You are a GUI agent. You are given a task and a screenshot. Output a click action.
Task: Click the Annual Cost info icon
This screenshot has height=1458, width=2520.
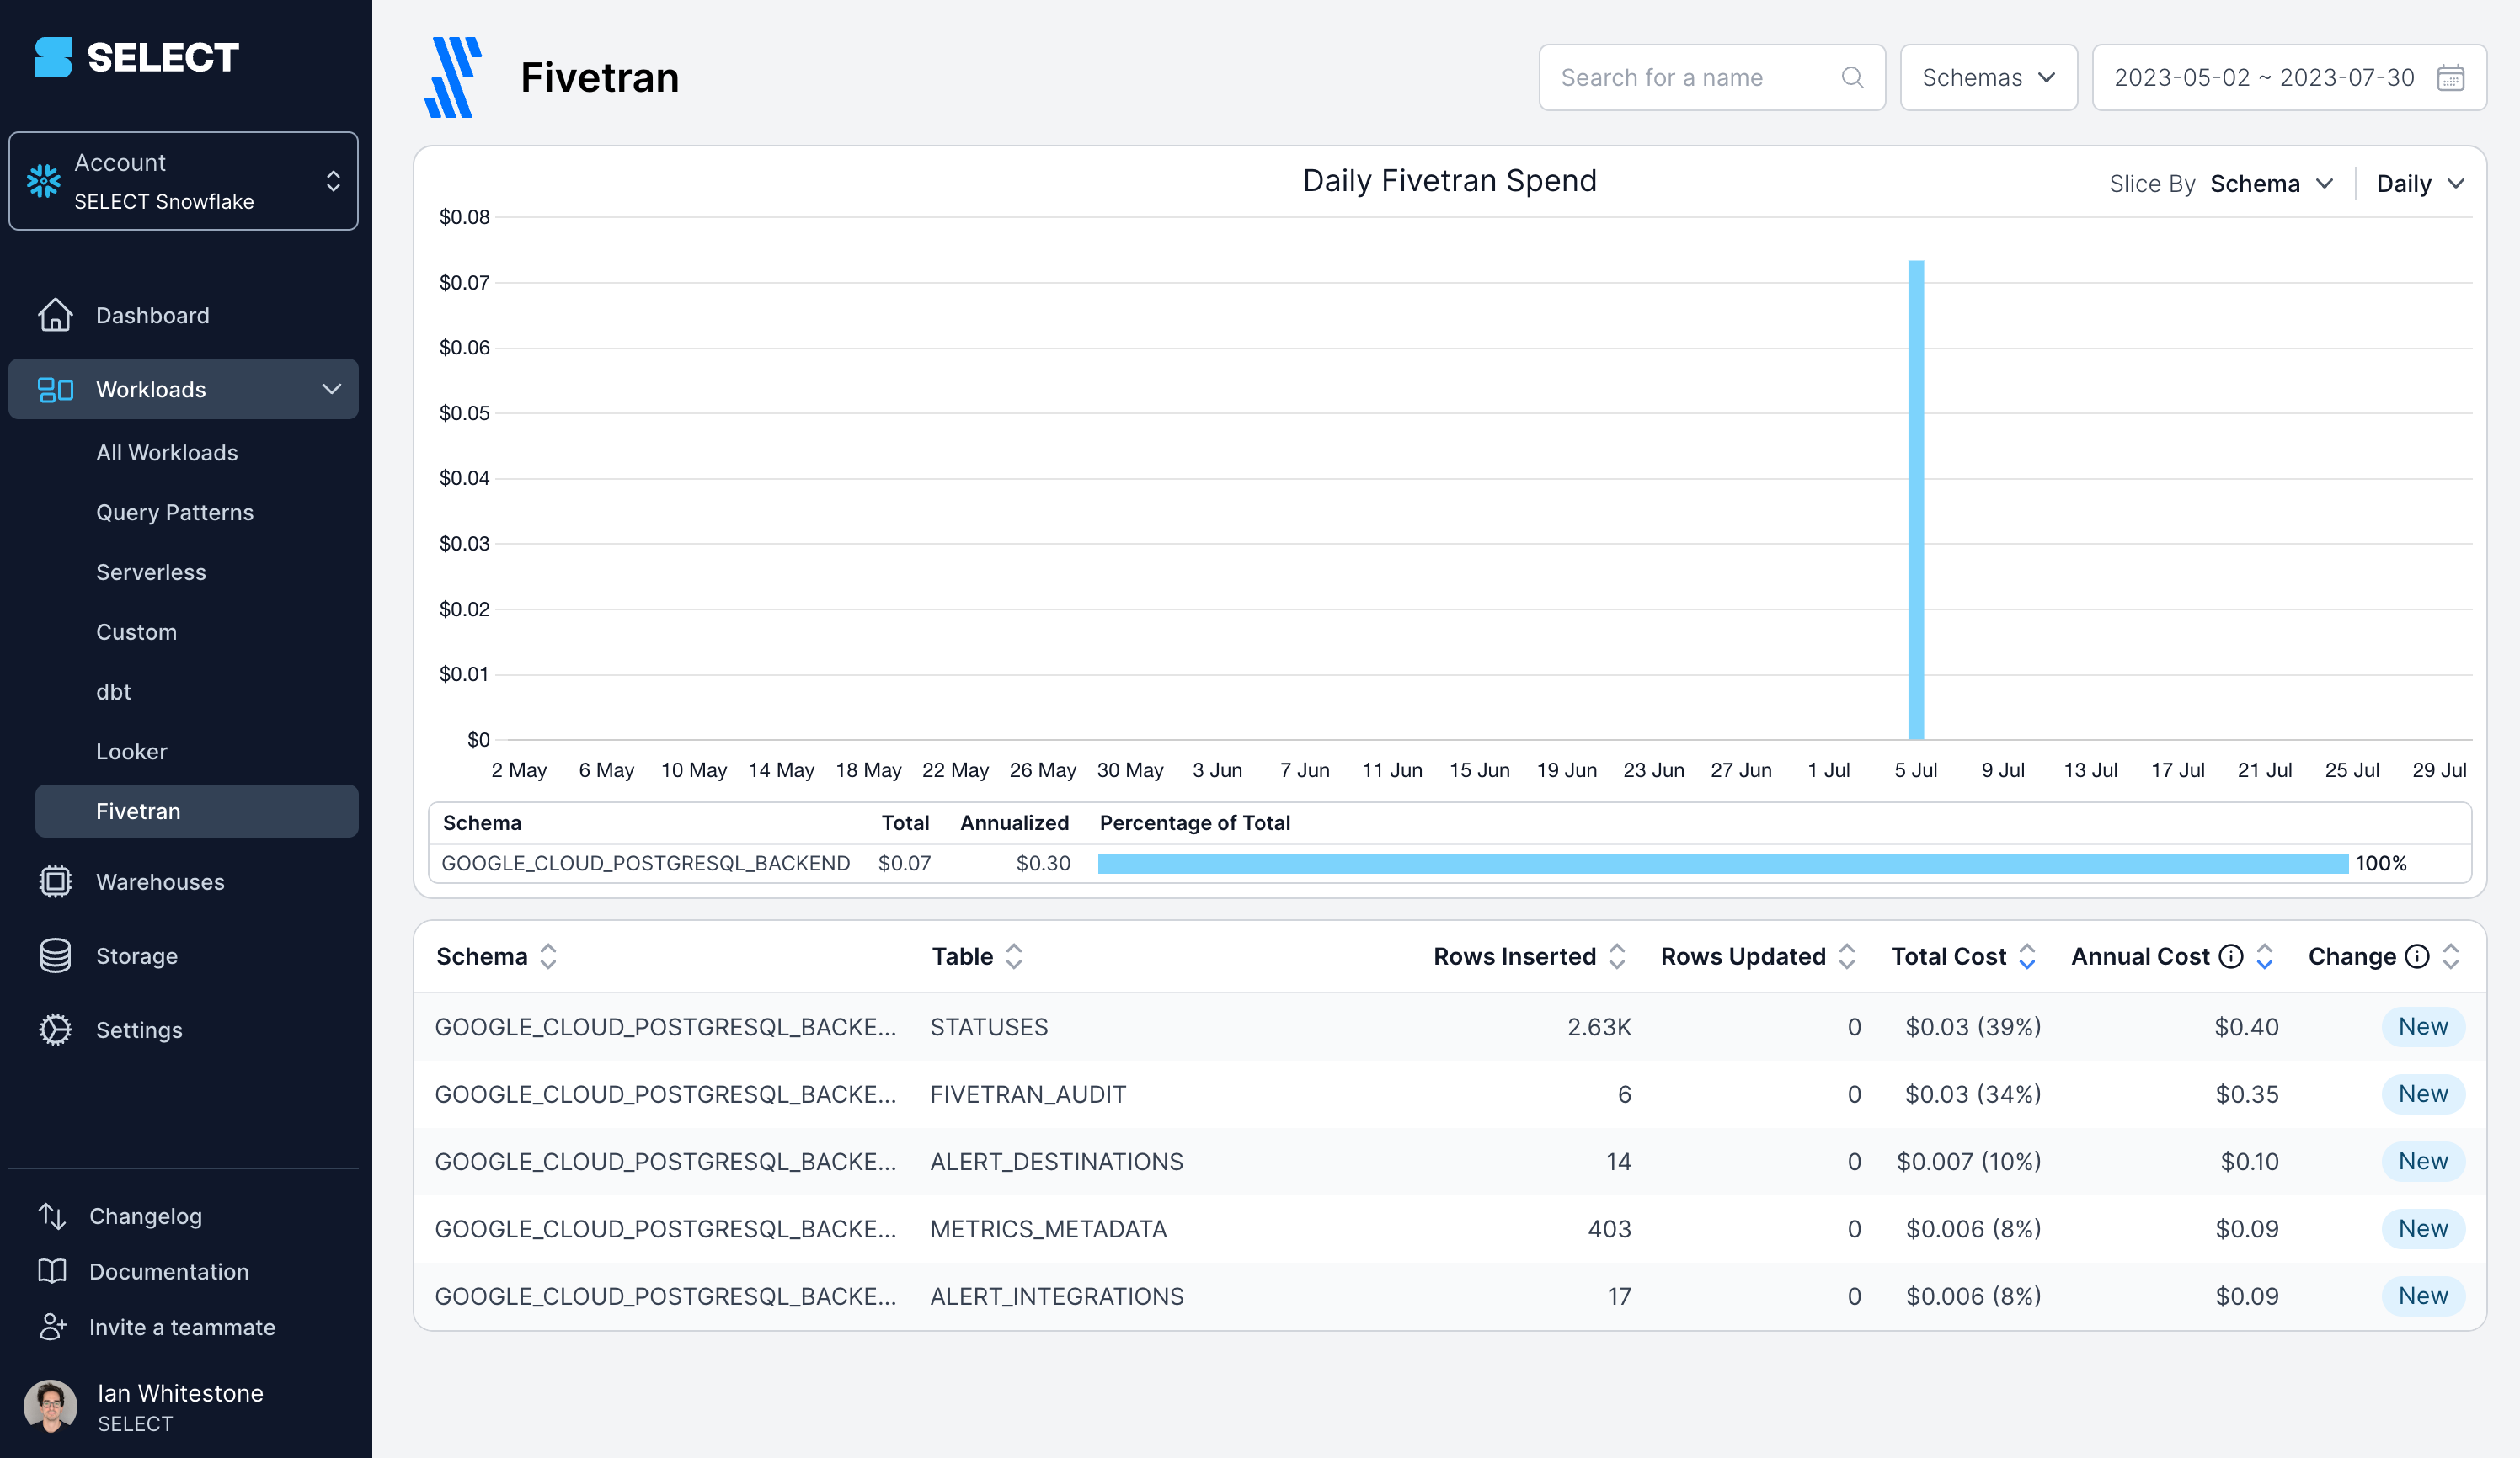click(2231, 956)
